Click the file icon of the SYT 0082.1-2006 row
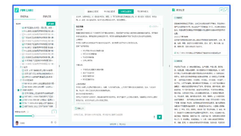241x136 pixels. (x=23, y=97)
